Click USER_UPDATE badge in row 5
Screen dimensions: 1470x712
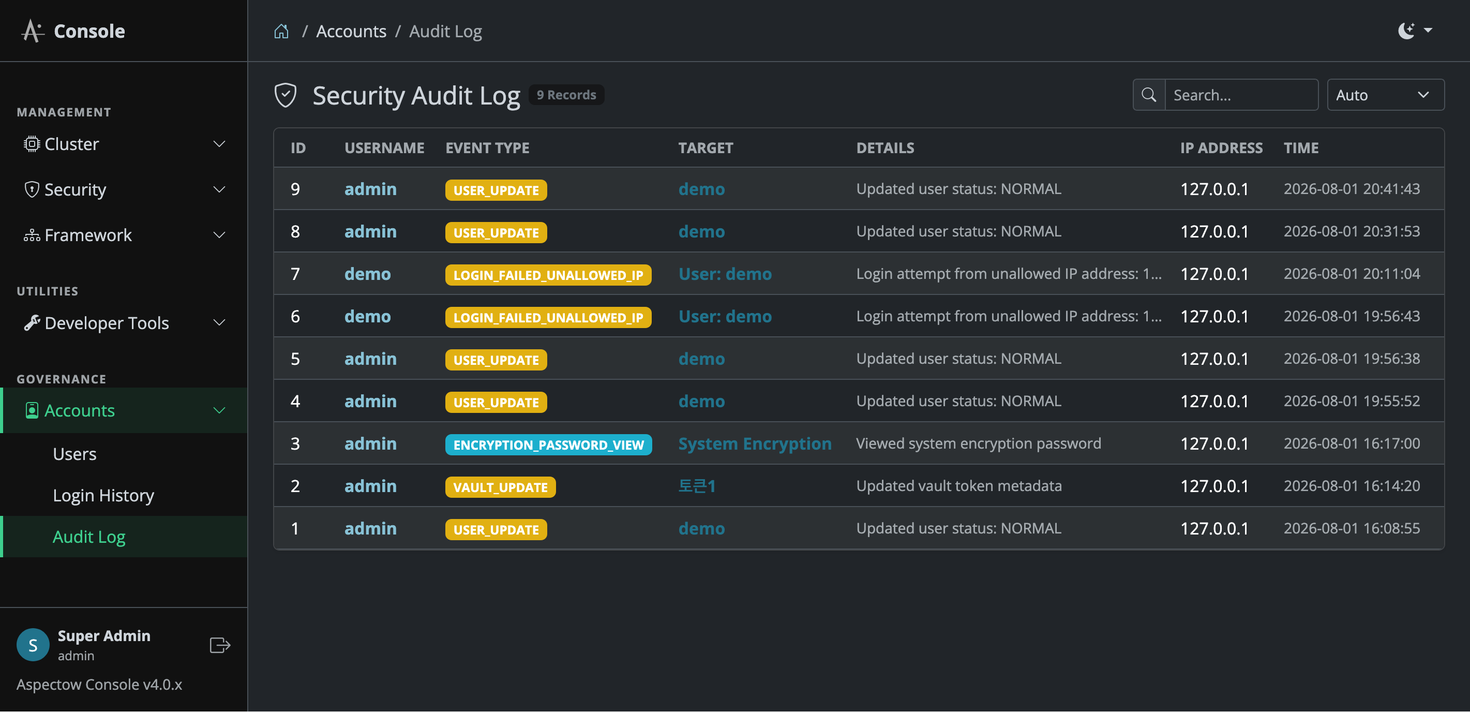[x=496, y=360]
